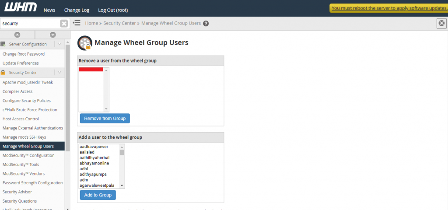
Task: Click the sidebar collapse-all up arrow
Action: click(17, 35)
